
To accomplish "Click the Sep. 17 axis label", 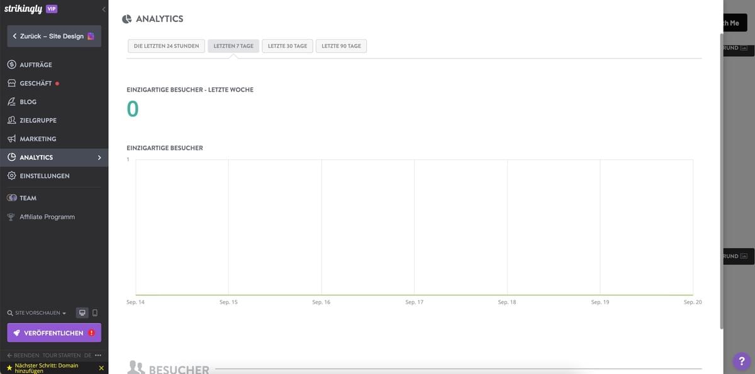I will click(x=414, y=302).
